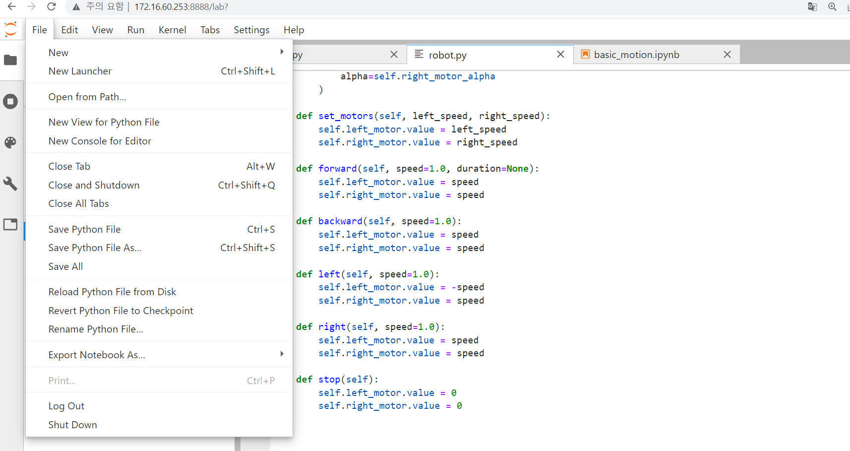Open the open tabs list sidebar icon

pyautogui.click(x=10, y=224)
